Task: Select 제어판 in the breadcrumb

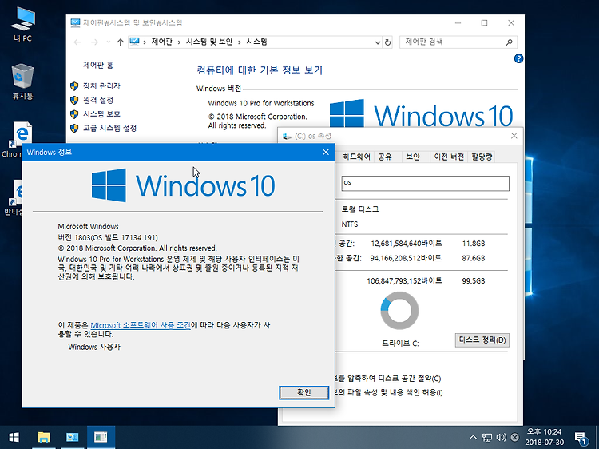Action: coord(162,42)
